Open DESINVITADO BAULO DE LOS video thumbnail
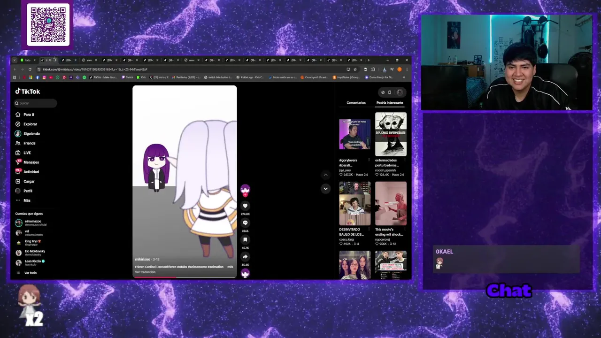The image size is (601, 338). (355, 203)
